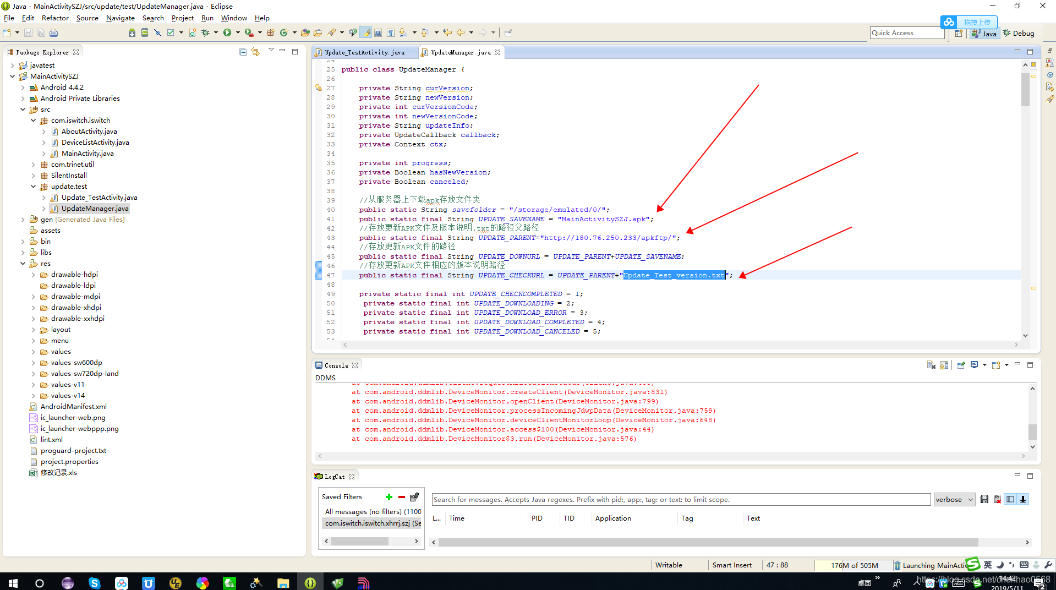
Task: Toggle display of saved filters view
Action: (1010, 500)
